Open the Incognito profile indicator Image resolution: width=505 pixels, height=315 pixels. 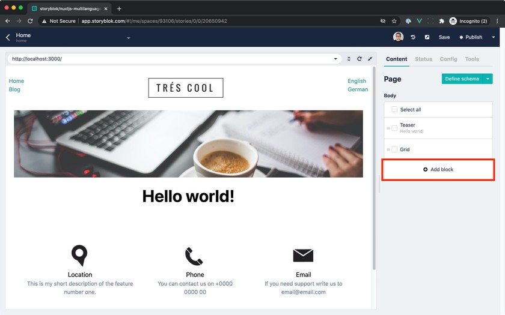(470, 21)
